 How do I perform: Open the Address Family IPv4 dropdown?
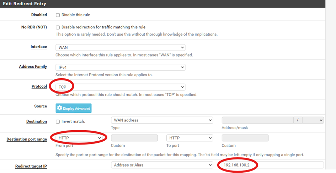pos(120,67)
